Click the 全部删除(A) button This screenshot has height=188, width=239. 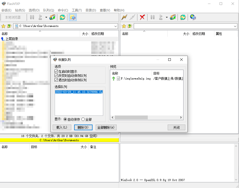pyautogui.click(x=106, y=127)
